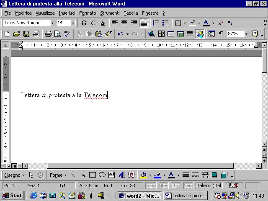The image size is (268, 201).
Task: Click the Select Objects pointer tool
Action: (x=31, y=175)
